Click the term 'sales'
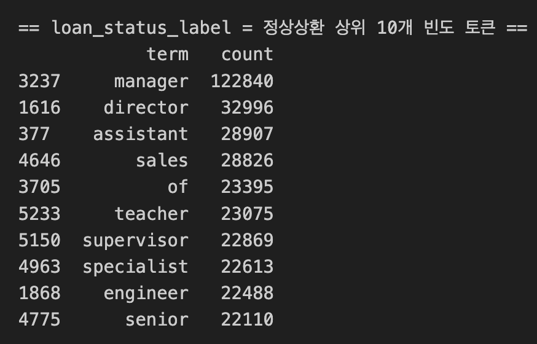The image size is (537, 344). coord(162,160)
